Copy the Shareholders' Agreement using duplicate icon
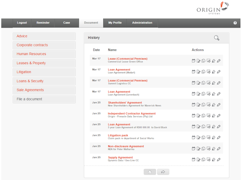This screenshot has width=242, height=180. coord(203,105)
